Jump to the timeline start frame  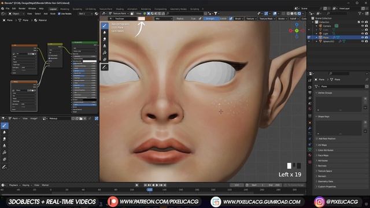[x=146, y=185]
